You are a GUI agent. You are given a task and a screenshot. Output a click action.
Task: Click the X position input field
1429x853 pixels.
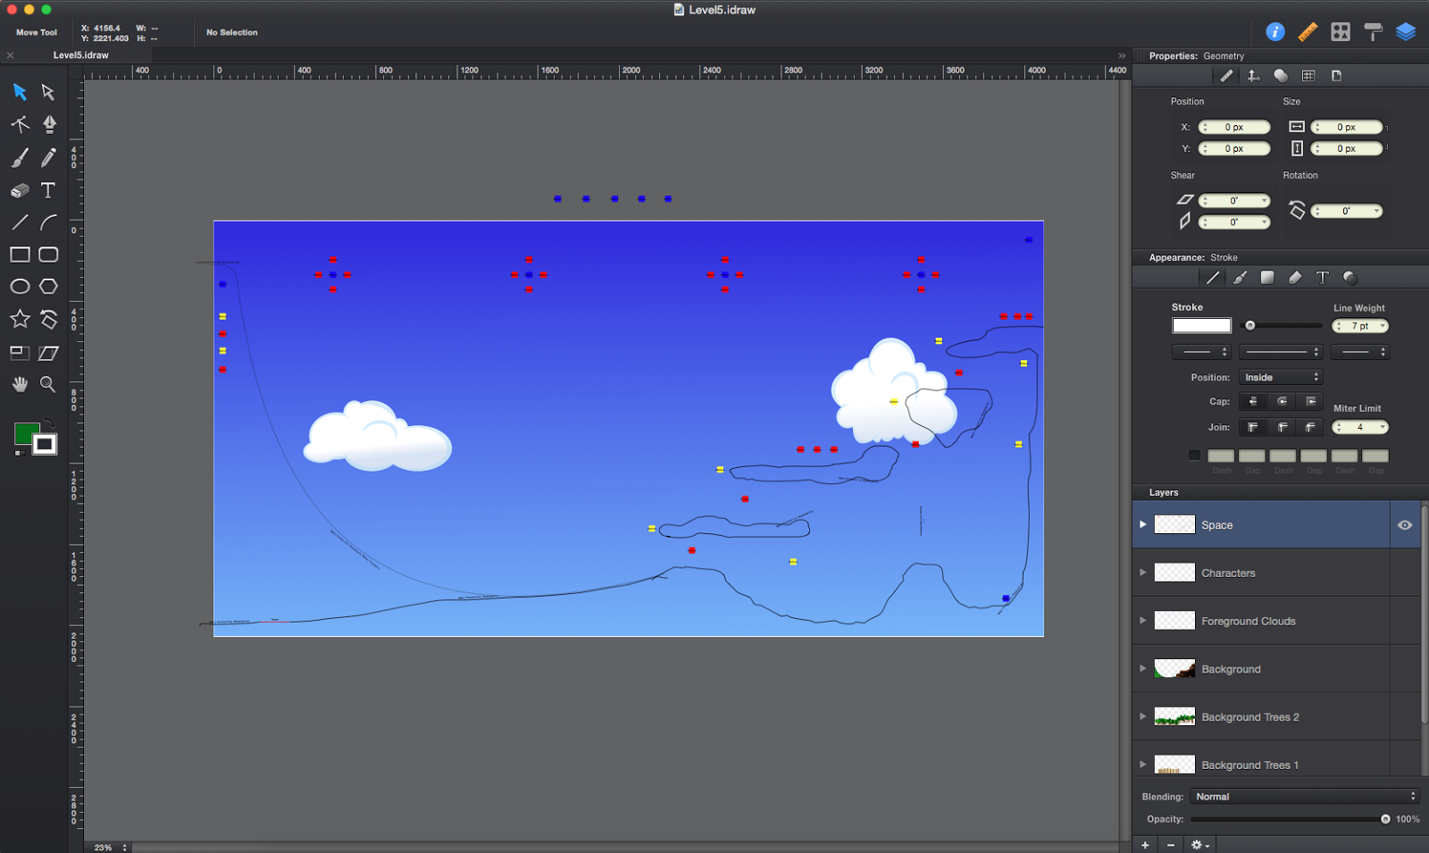coord(1234,127)
